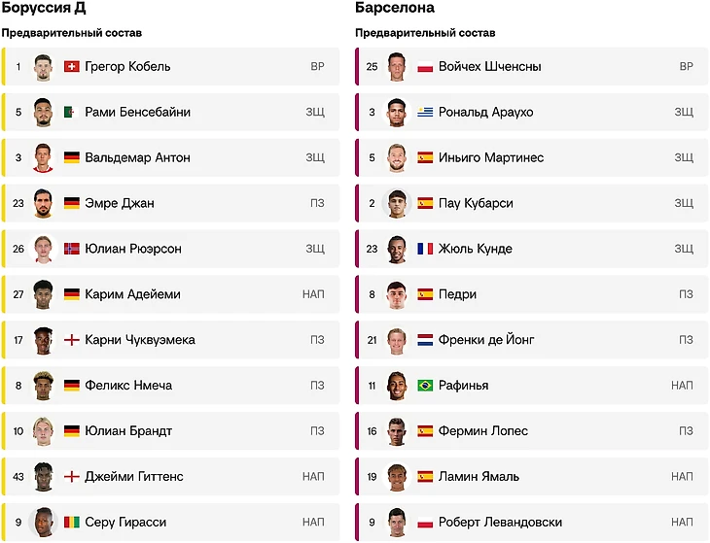
Task: Click the Netherlands flag by Френки де Йонг
Action: pos(425,340)
